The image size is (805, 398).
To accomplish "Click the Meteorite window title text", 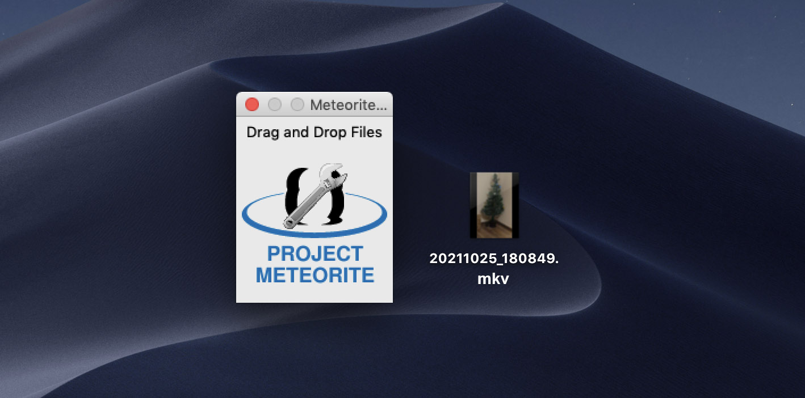I will [349, 105].
